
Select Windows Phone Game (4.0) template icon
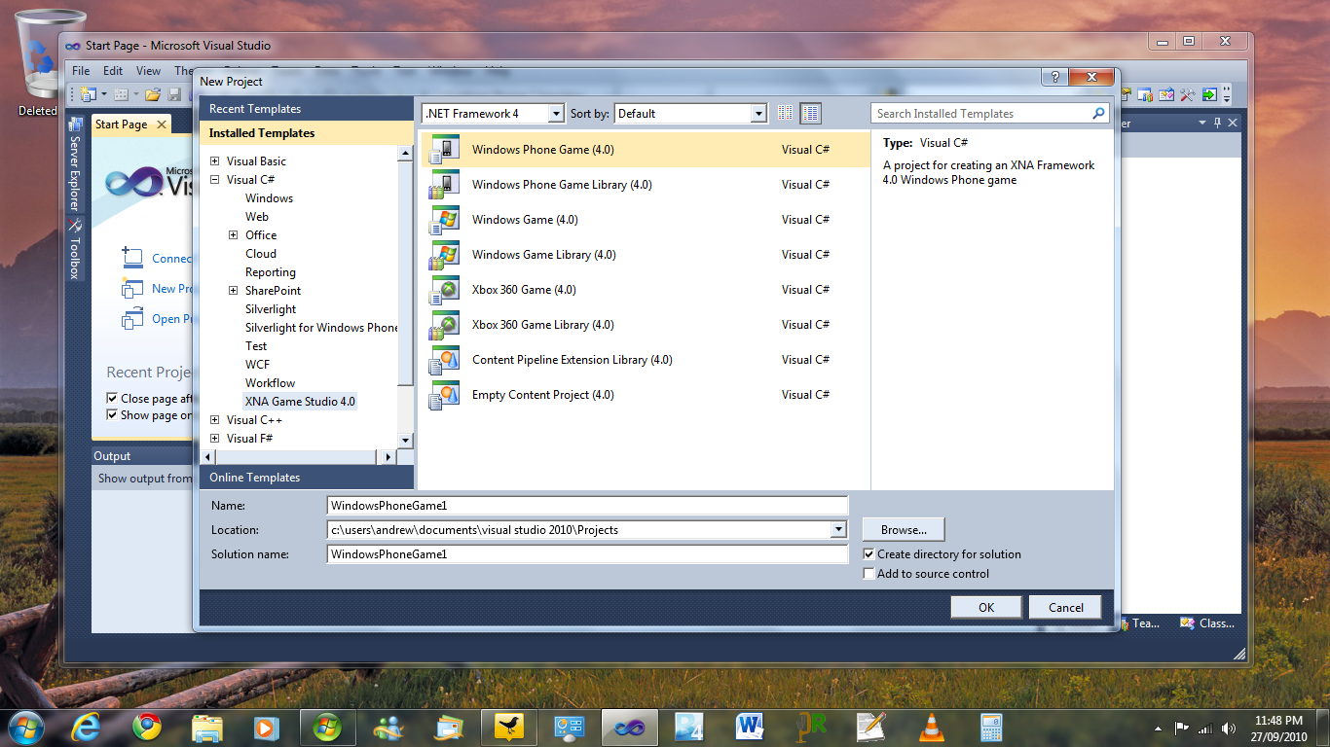pyautogui.click(x=444, y=150)
